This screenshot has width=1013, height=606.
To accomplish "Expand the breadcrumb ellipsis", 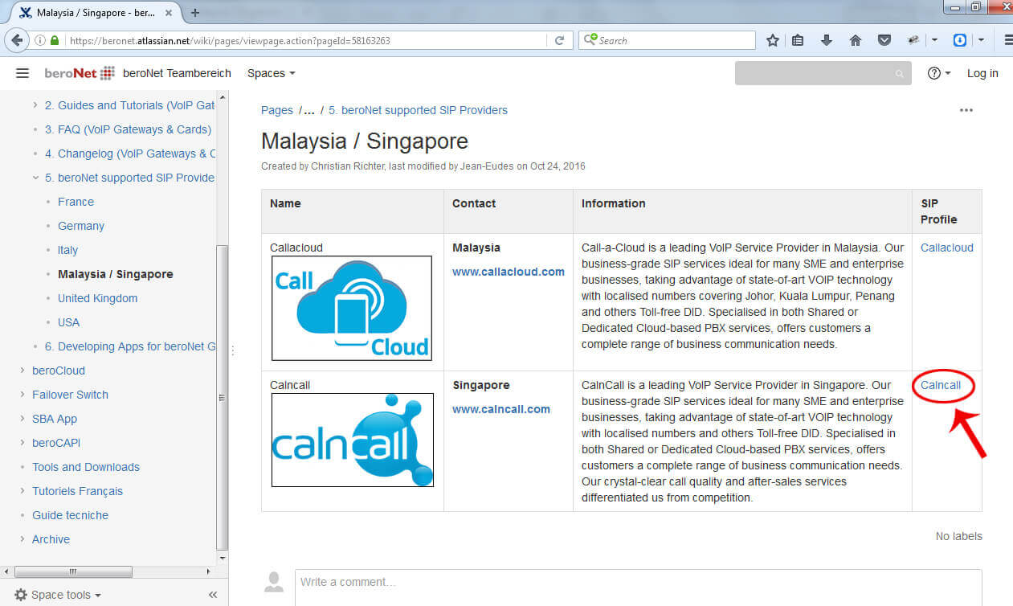I will tap(309, 111).
